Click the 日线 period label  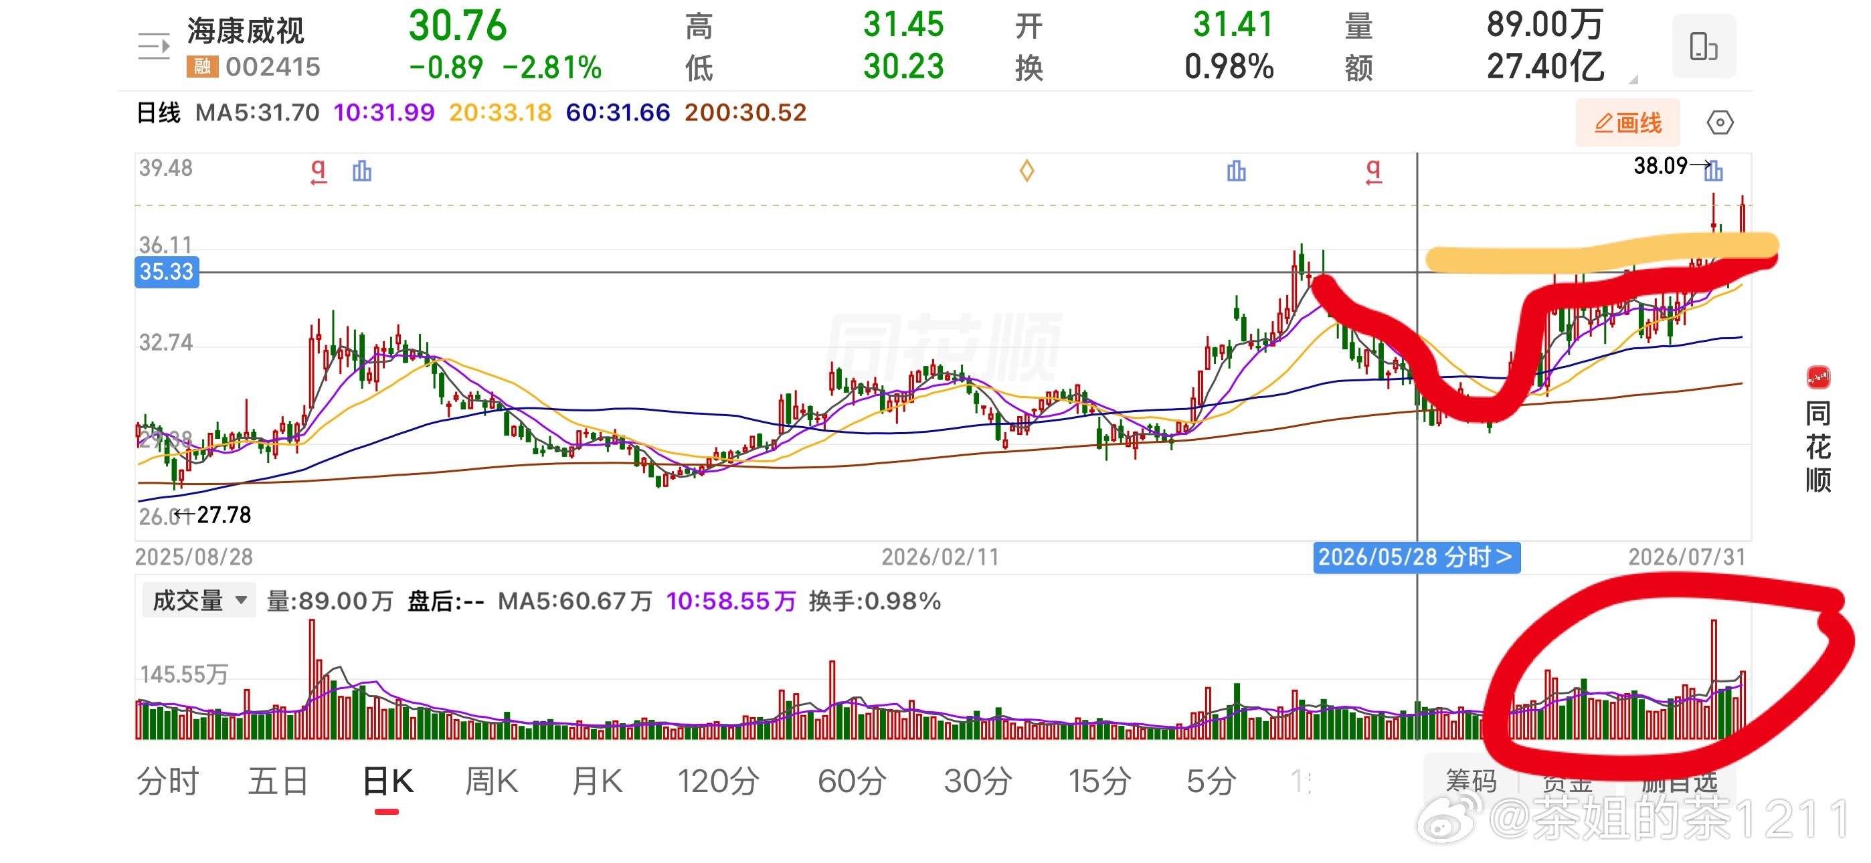(x=159, y=112)
